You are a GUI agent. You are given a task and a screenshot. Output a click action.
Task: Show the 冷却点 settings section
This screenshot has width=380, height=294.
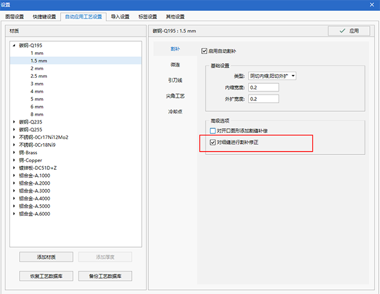(x=175, y=111)
